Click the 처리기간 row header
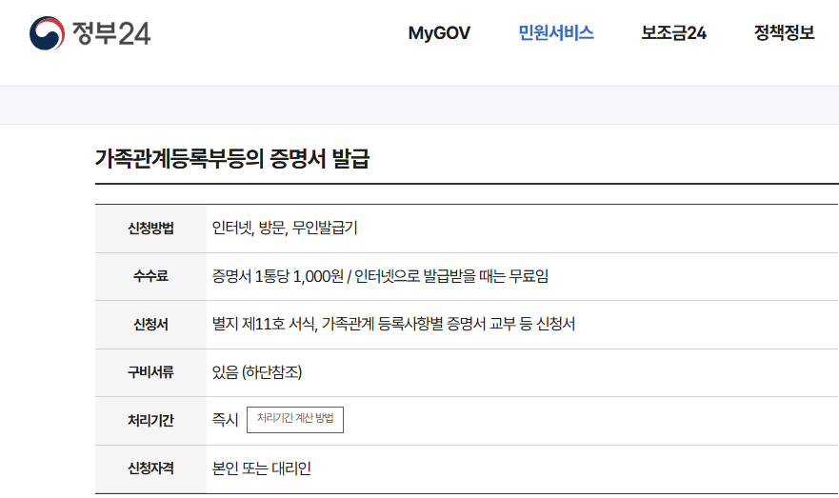 pos(150,421)
